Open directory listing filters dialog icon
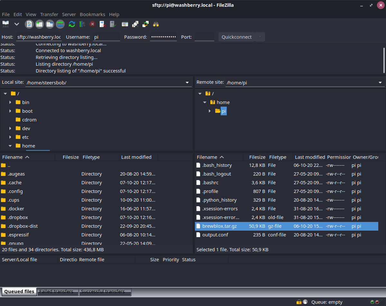386x306 pixels. (x=125, y=24)
